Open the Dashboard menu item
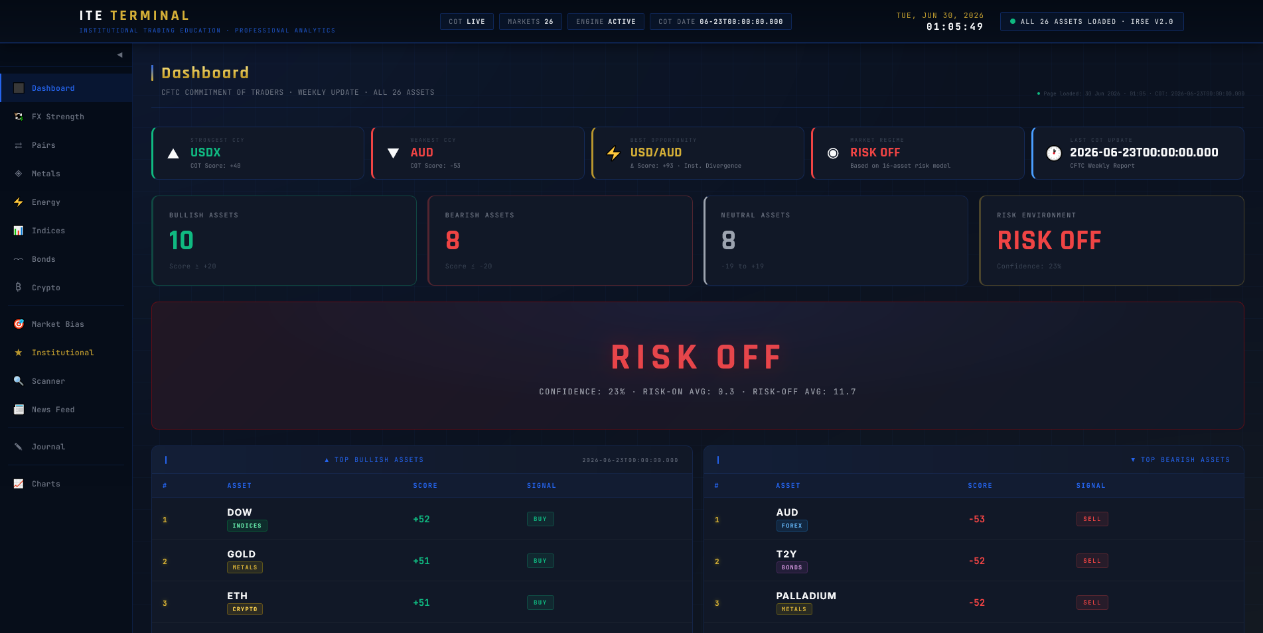This screenshot has height=633, width=1263. click(66, 88)
